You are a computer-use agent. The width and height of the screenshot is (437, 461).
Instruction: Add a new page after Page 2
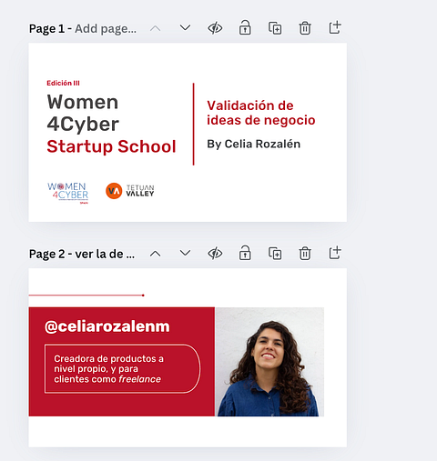[x=335, y=253]
